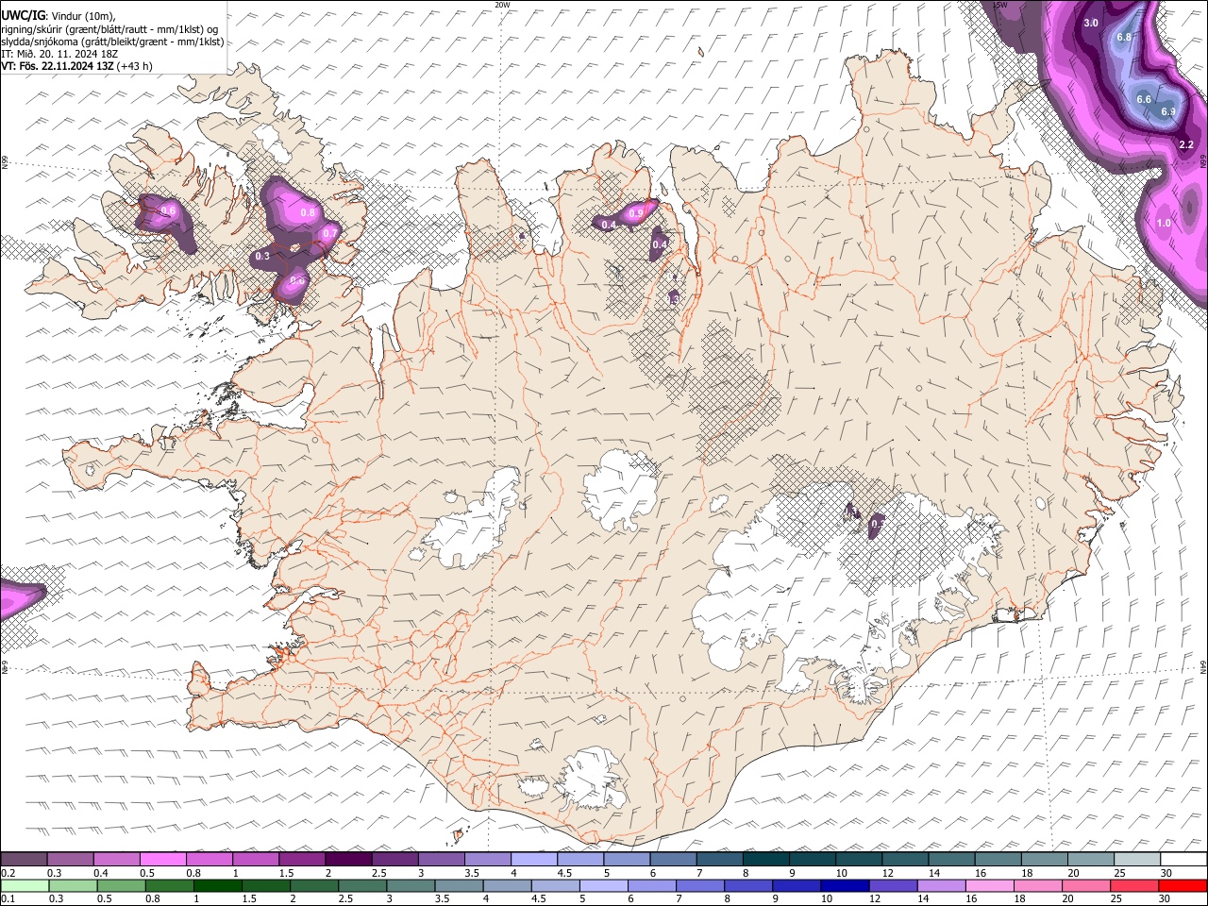Pick the violet 12 swatch in bottom legend row
The height and width of the screenshot is (906, 1208).
(892, 886)
